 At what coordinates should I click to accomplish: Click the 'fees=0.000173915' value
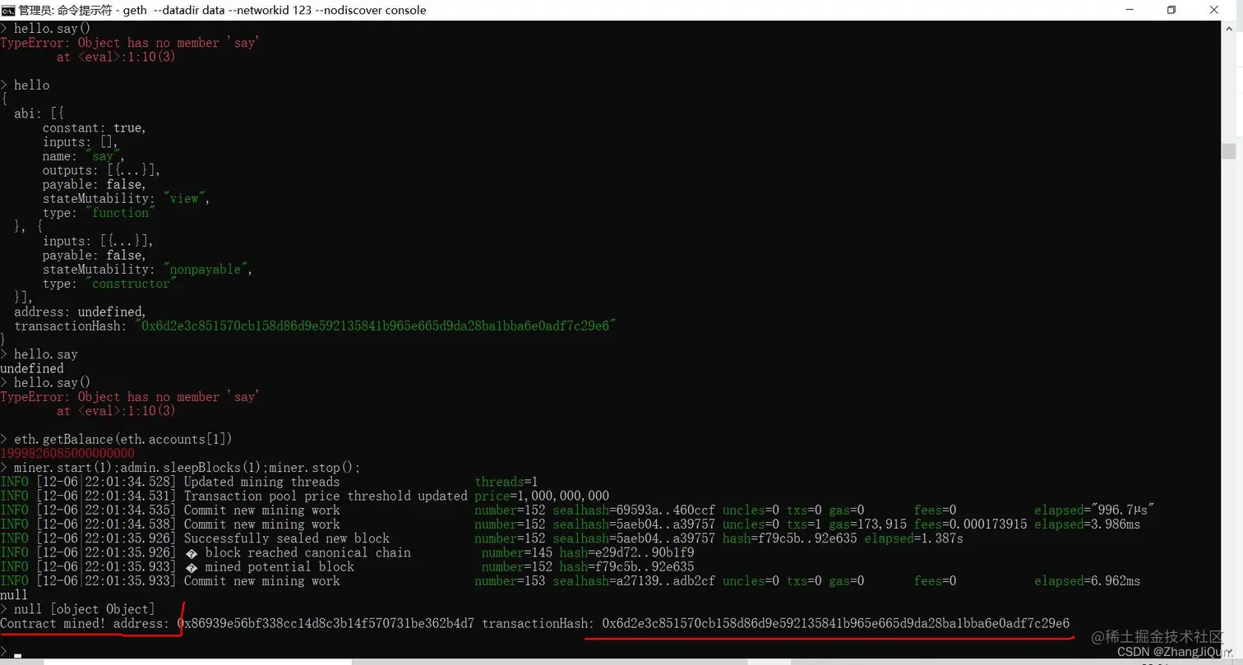click(971, 524)
